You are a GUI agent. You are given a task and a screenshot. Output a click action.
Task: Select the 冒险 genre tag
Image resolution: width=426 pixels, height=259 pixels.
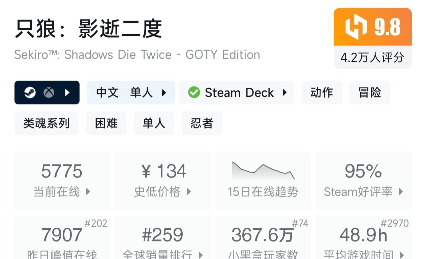[369, 92]
